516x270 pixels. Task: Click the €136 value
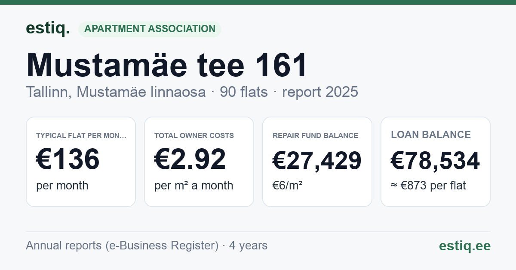[x=68, y=159]
